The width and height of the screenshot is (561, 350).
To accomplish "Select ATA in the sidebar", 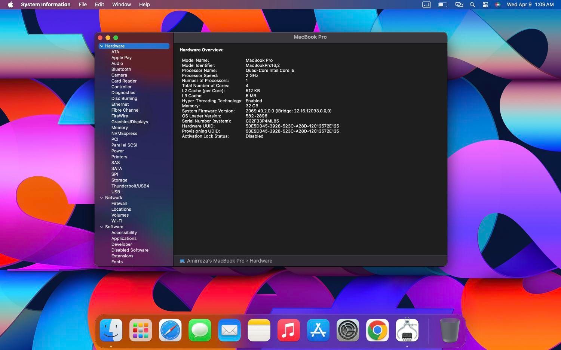I will 115,52.
